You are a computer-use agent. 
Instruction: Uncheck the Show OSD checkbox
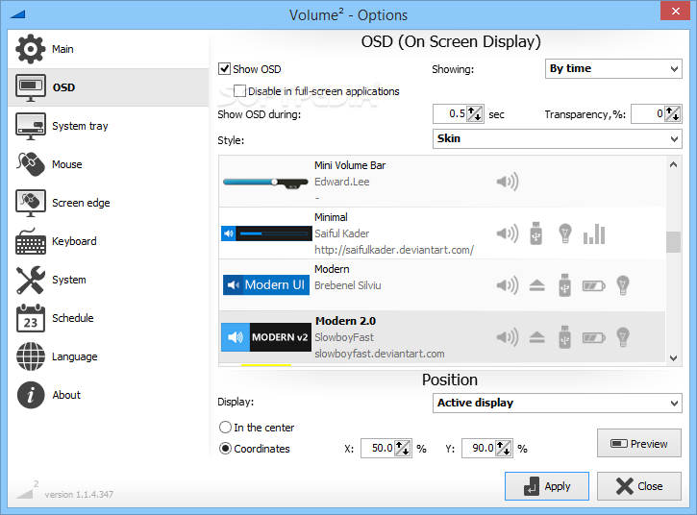(x=225, y=69)
